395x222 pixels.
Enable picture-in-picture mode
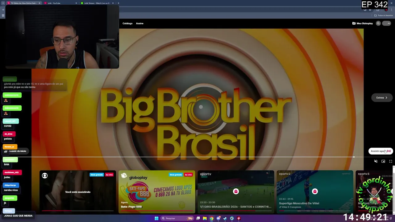383,161
